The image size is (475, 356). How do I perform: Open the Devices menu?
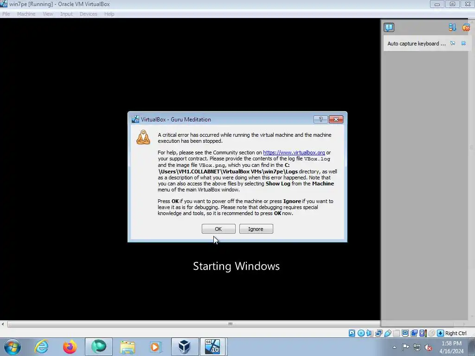pos(89,14)
